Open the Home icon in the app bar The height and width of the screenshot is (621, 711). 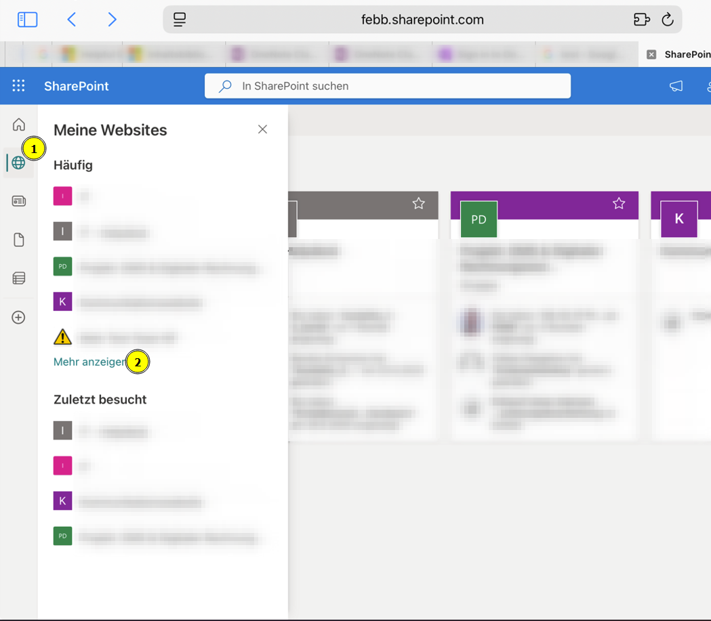pos(18,124)
